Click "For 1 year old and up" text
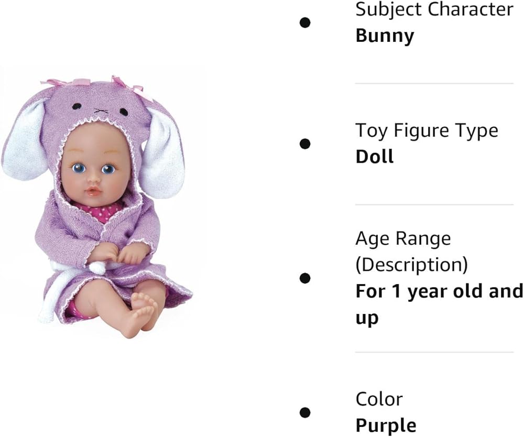524x437 pixels. tap(439, 304)
